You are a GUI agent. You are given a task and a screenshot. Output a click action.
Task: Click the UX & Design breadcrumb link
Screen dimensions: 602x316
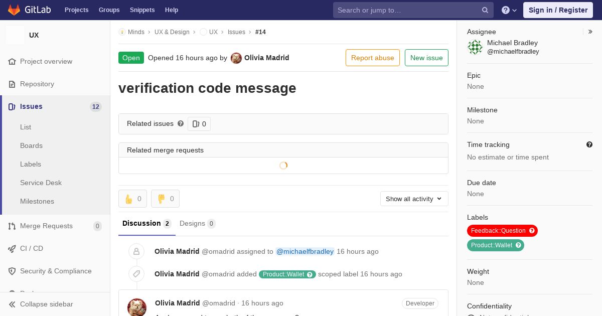172,32
